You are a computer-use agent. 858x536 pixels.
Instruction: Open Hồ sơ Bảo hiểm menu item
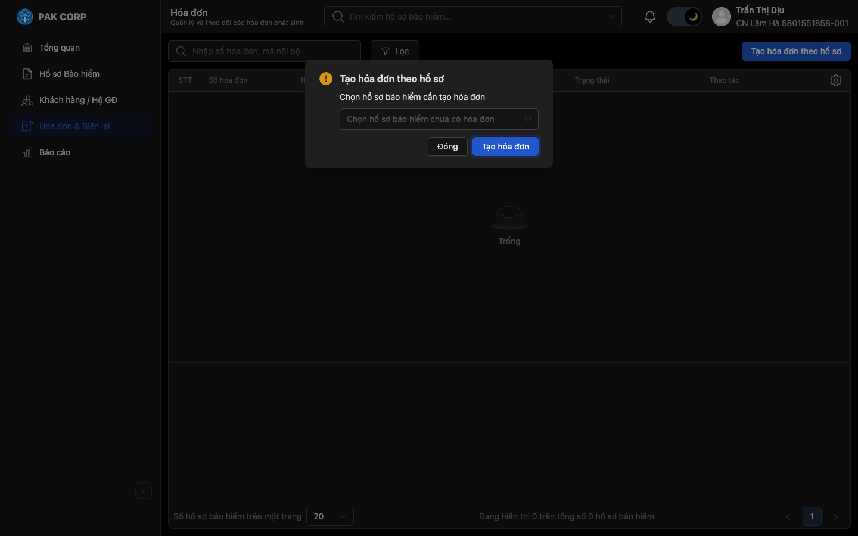(x=80, y=74)
